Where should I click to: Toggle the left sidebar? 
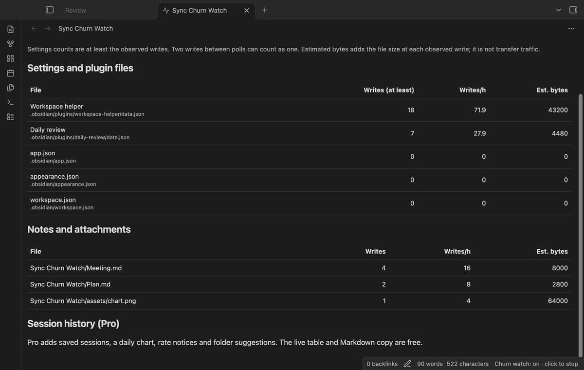[49, 10]
